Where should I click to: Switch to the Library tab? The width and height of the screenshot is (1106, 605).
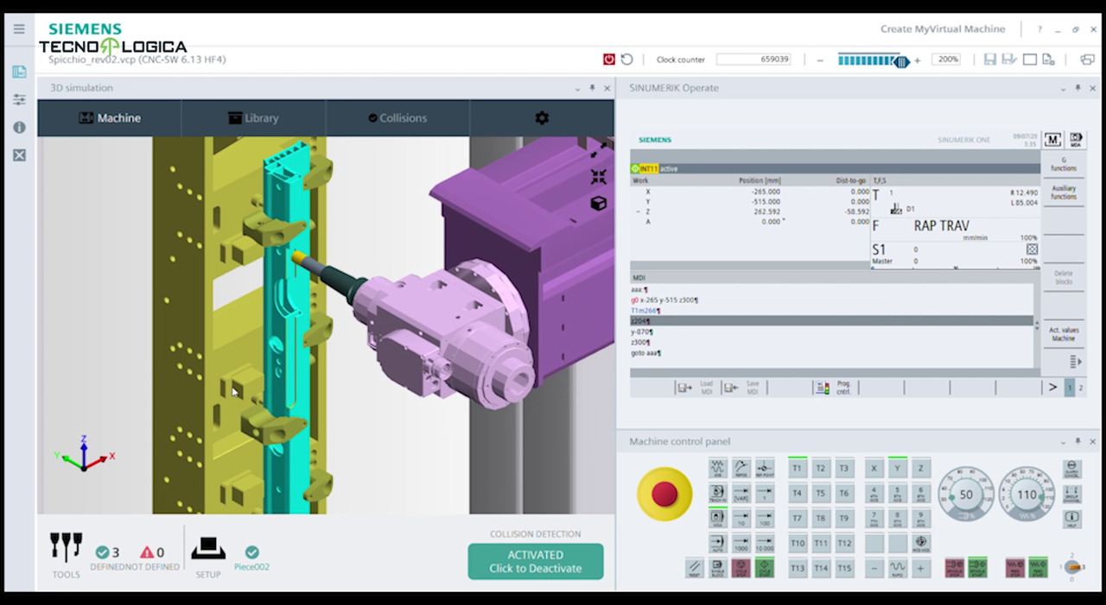click(x=253, y=118)
